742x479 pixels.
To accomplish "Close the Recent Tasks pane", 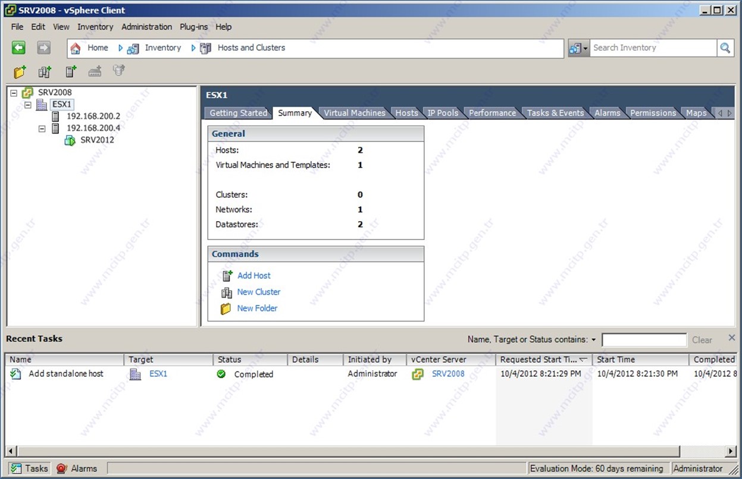I will point(732,338).
